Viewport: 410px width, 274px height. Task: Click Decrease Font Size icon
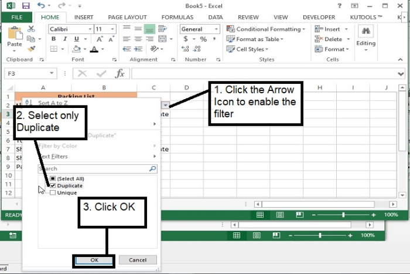click(x=111, y=39)
